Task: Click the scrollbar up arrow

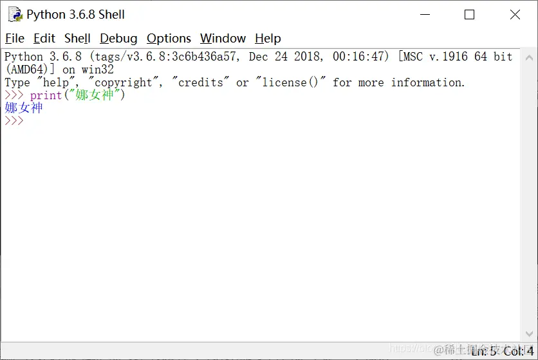Action: [x=529, y=58]
